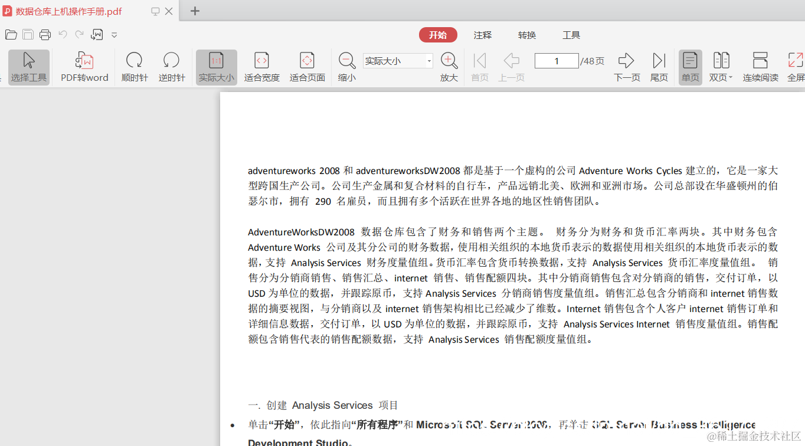This screenshot has height=446, width=805.
Task: Click the text AdventureWorksDW2008 in second paragraph
Action: 301,232
